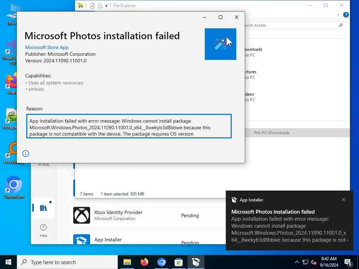359x269 pixels.
Task: Click the taskbar search box
Action: tap(67, 262)
